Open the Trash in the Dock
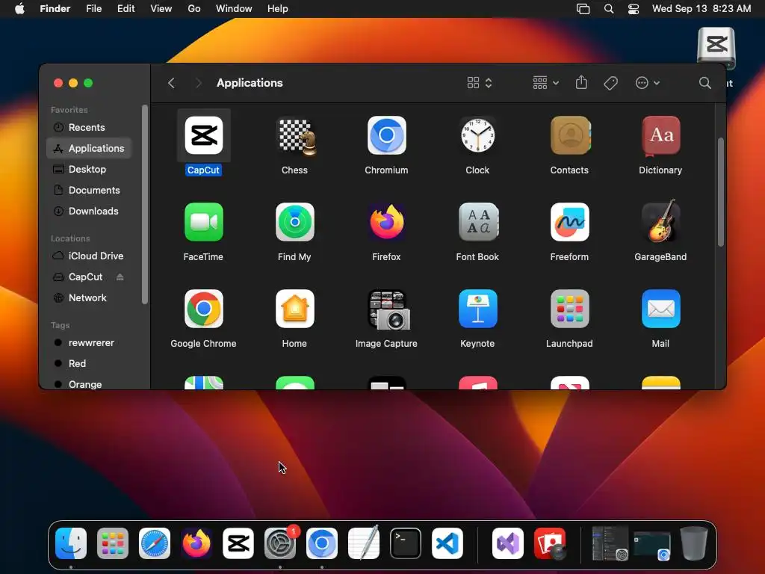 (694, 543)
